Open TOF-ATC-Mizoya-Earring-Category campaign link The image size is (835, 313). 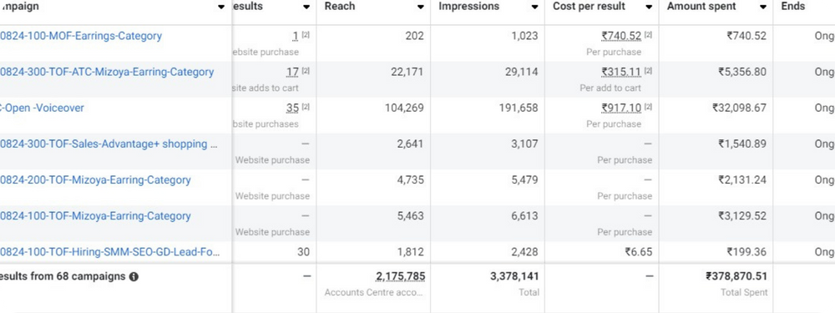107,72
